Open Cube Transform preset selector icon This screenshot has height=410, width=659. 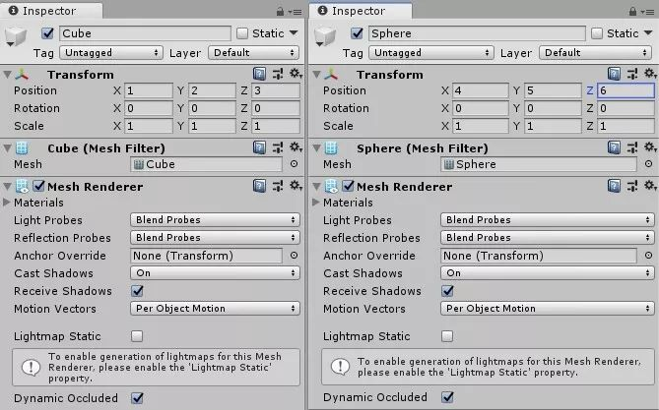pos(278,75)
